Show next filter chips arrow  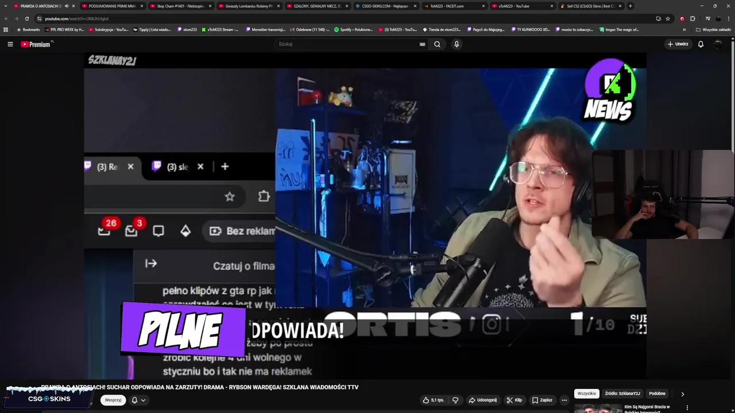pyautogui.click(x=682, y=394)
